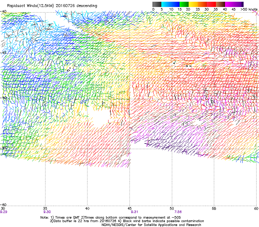Click the '>50 knots' legend label
The width and height of the screenshot is (259, 227).
(x=249, y=9)
